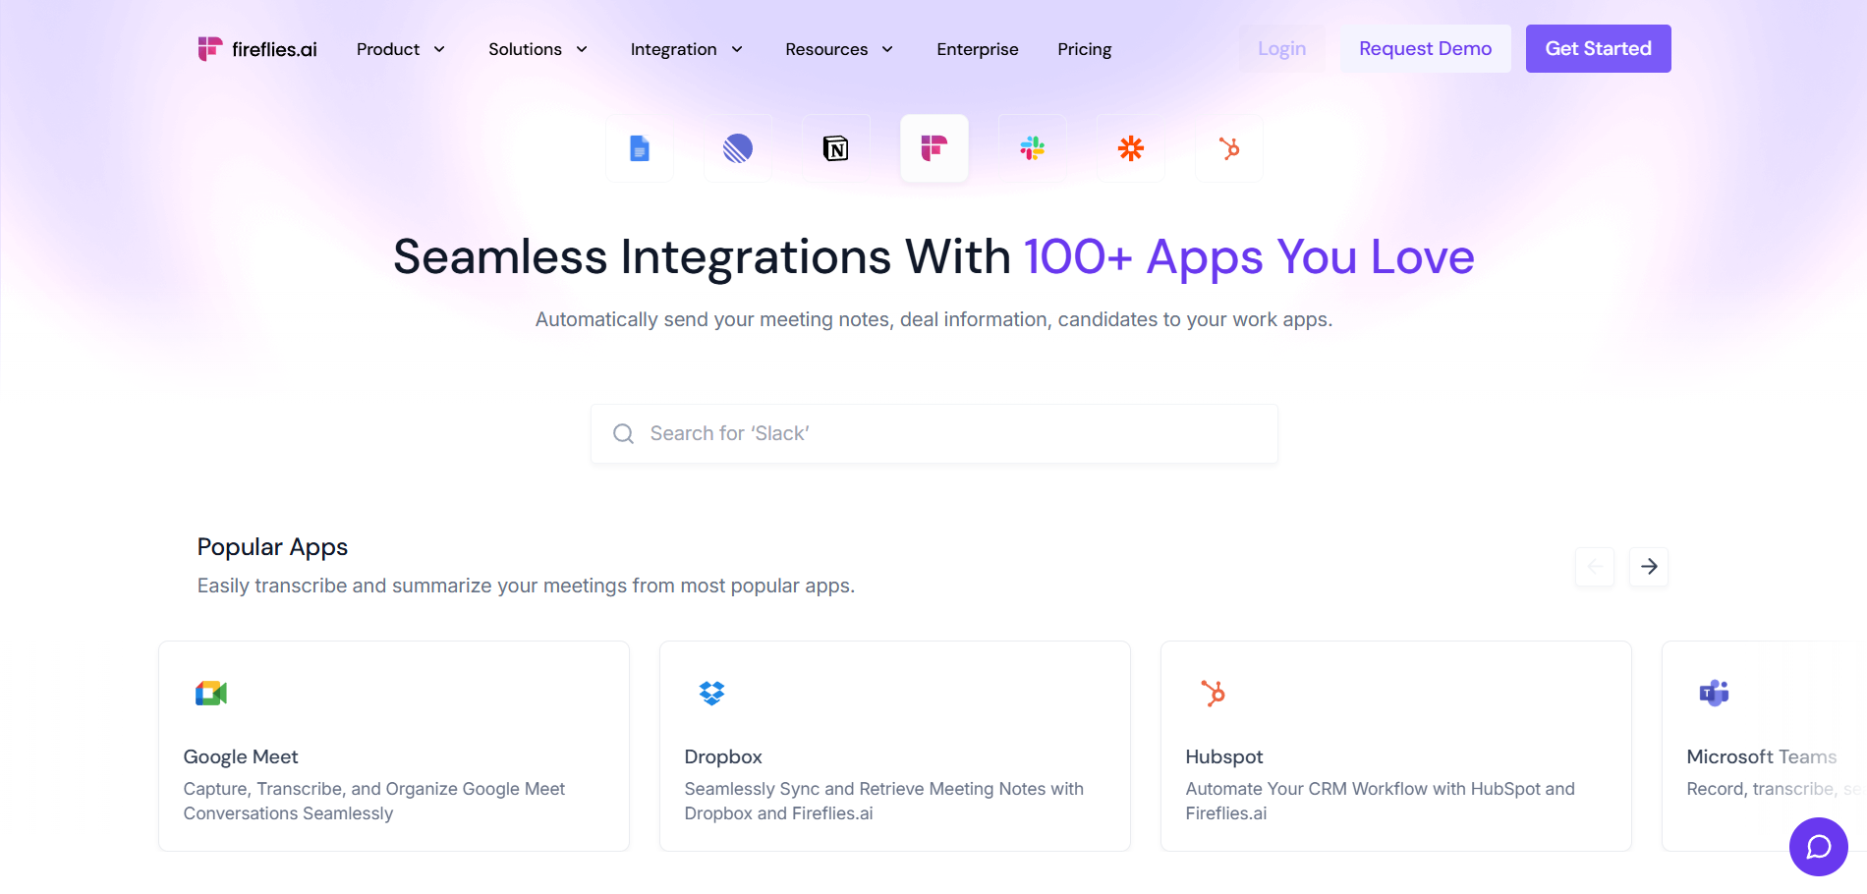The width and height of the screenshot is (1867, 894).
Task: Click the Google Docs icon in the app row
Action: coord(640,148)
